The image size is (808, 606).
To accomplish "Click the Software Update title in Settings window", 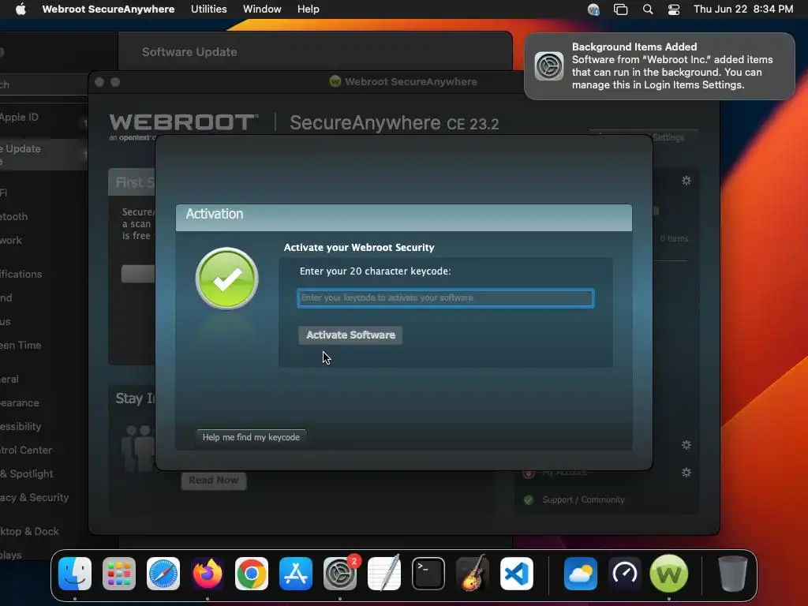I will point(189,52).
